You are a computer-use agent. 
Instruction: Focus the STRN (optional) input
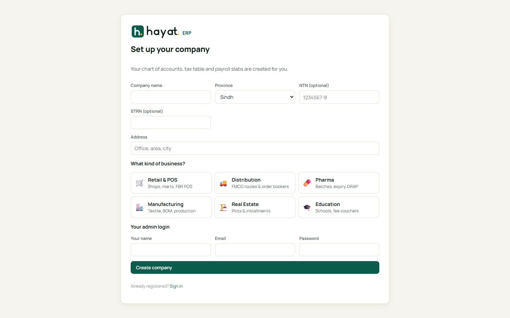point(171,123)
